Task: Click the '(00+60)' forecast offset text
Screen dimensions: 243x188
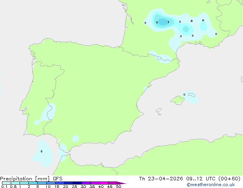Action: tap(229, 179)
